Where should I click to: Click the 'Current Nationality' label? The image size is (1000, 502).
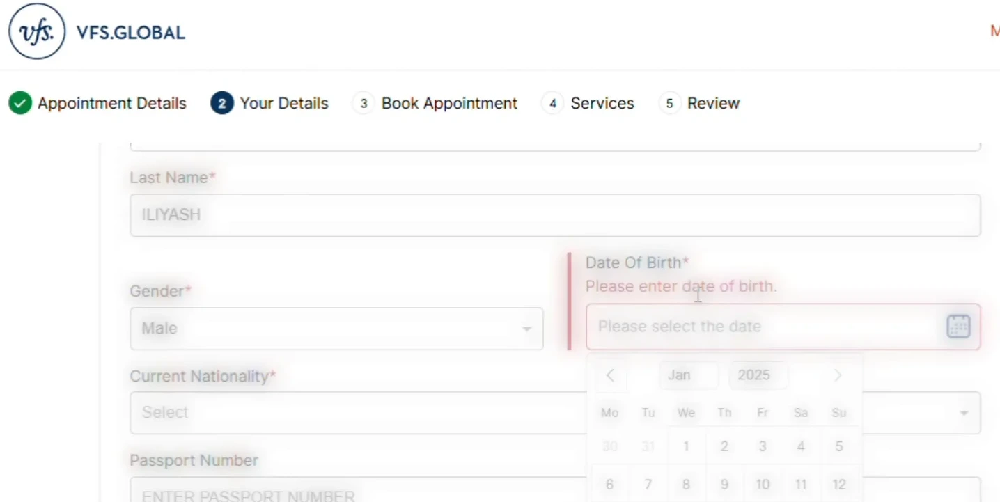click(x=203, y=376)
